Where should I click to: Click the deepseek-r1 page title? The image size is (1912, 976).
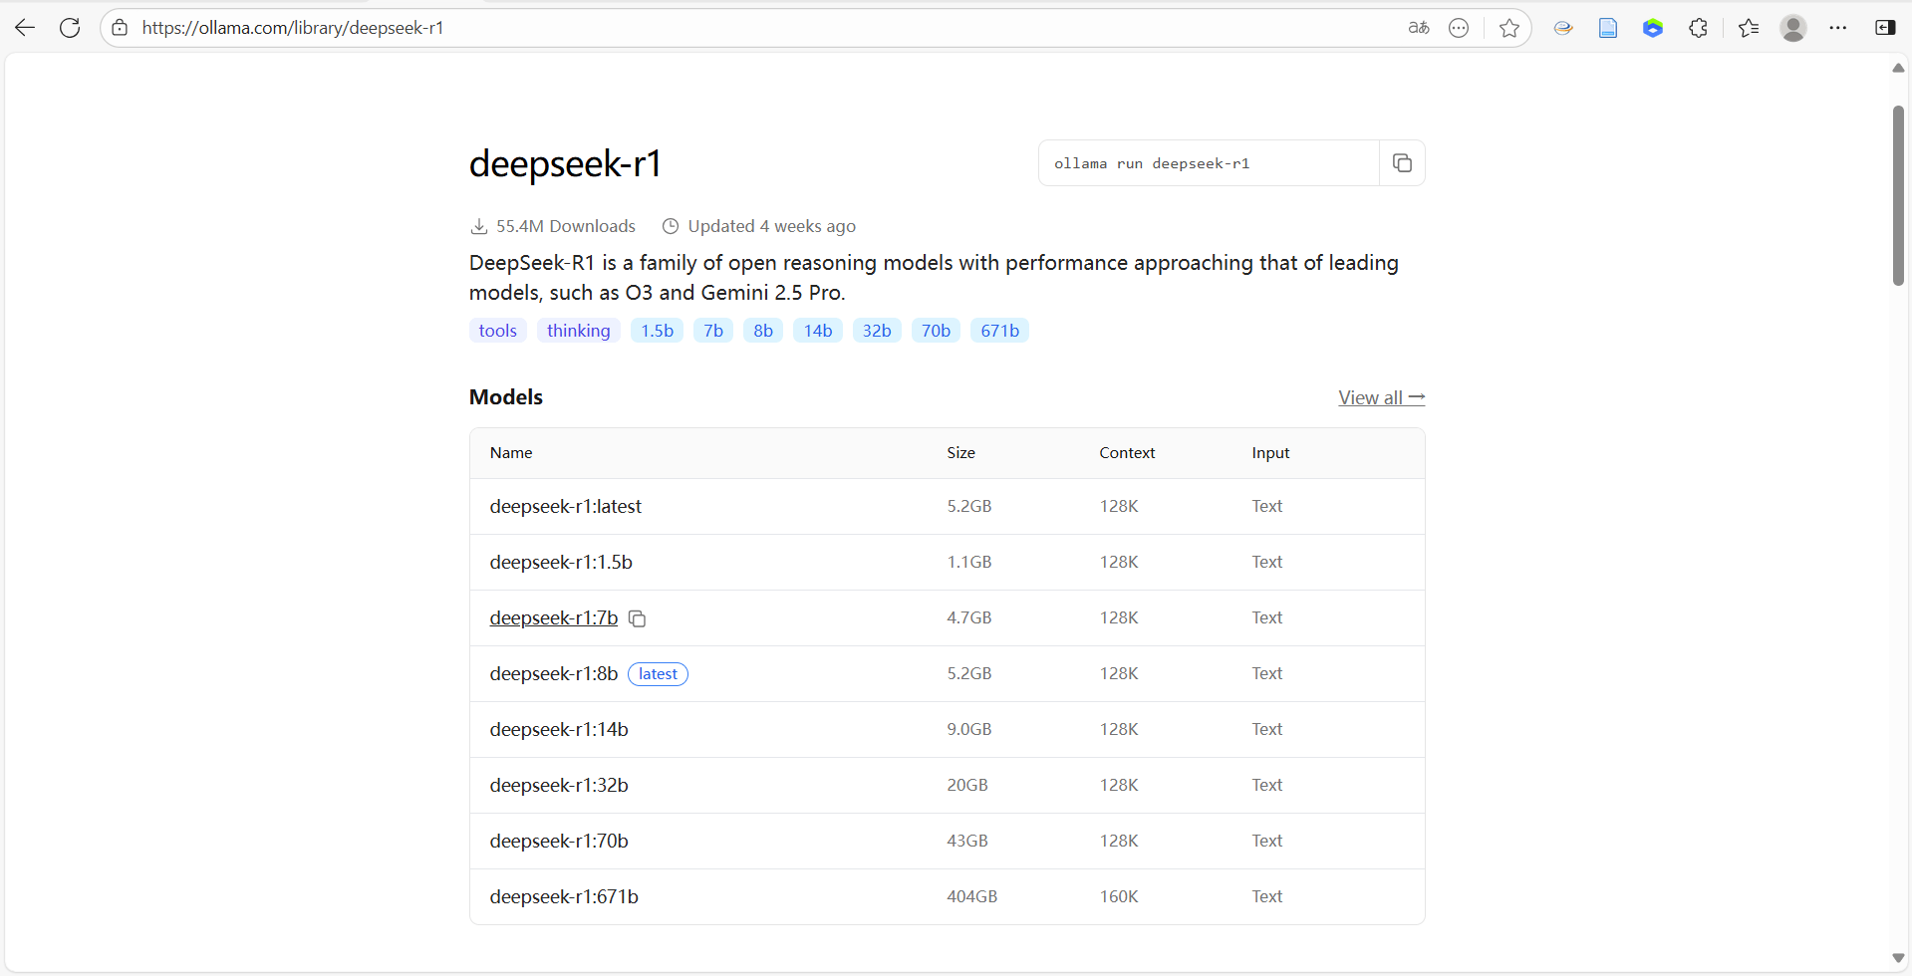click(565, 163)
